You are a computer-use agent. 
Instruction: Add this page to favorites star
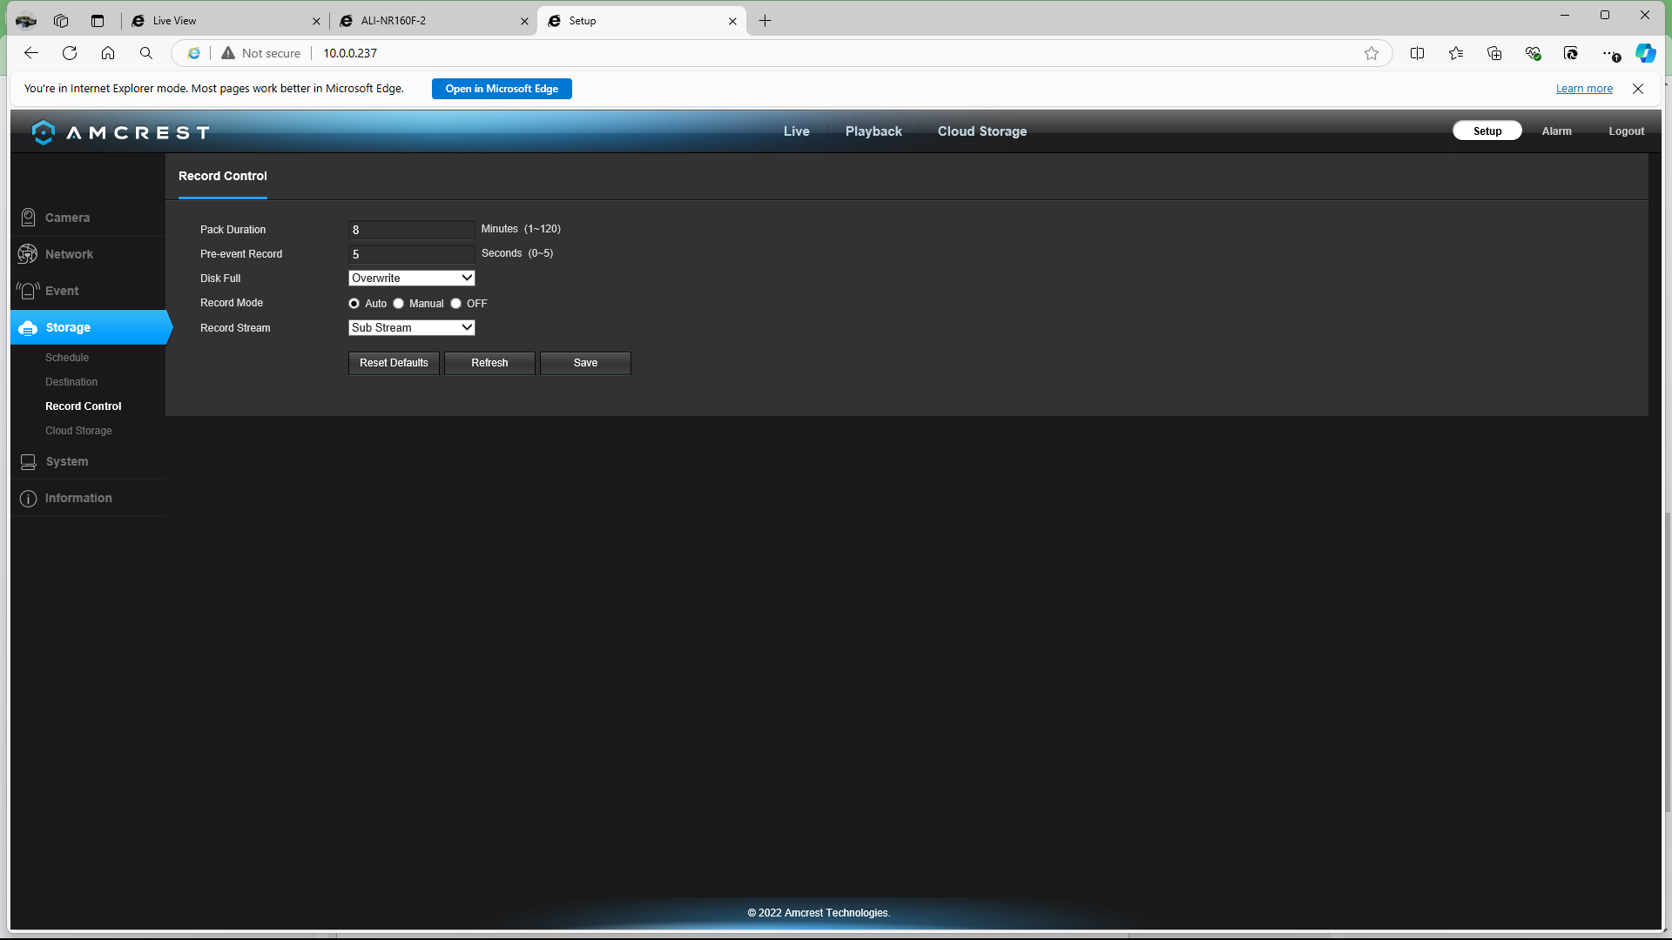pos(1372,53)
